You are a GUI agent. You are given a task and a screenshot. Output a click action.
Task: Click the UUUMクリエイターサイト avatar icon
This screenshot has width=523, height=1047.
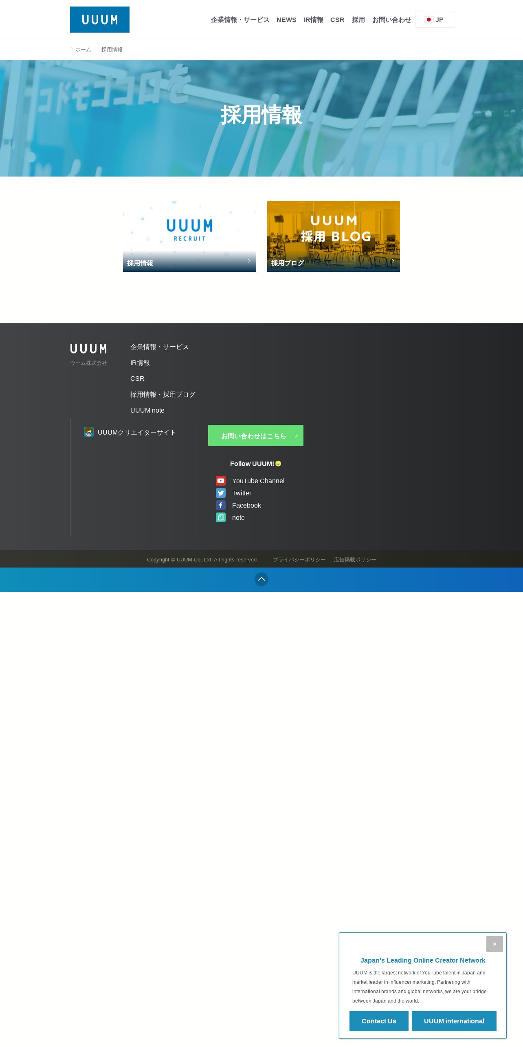click(89, 432)
